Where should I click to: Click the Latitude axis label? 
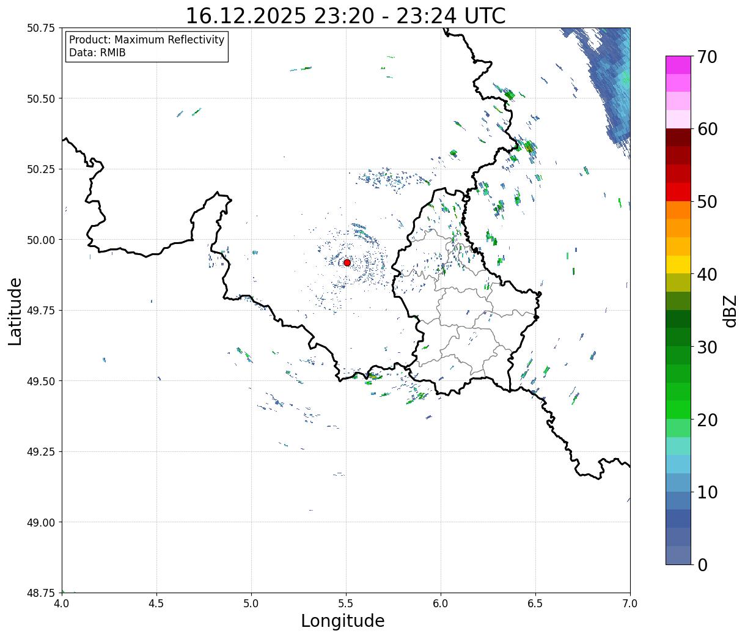point(15,311)
